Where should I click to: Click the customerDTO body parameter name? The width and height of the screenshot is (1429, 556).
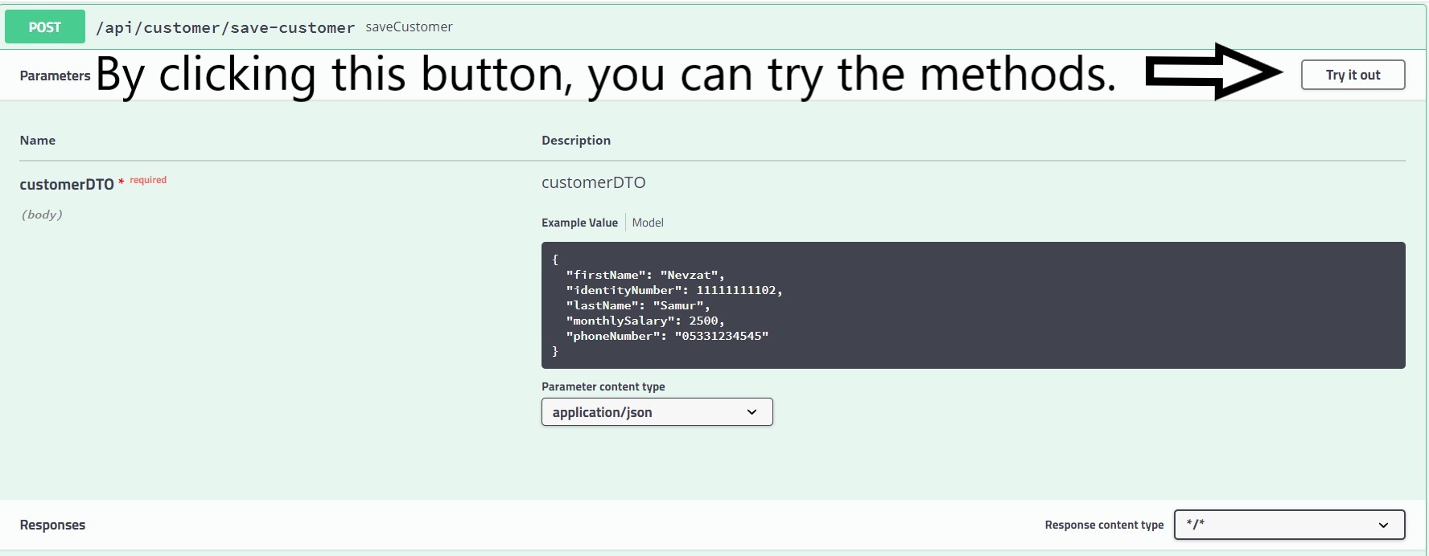67,184
